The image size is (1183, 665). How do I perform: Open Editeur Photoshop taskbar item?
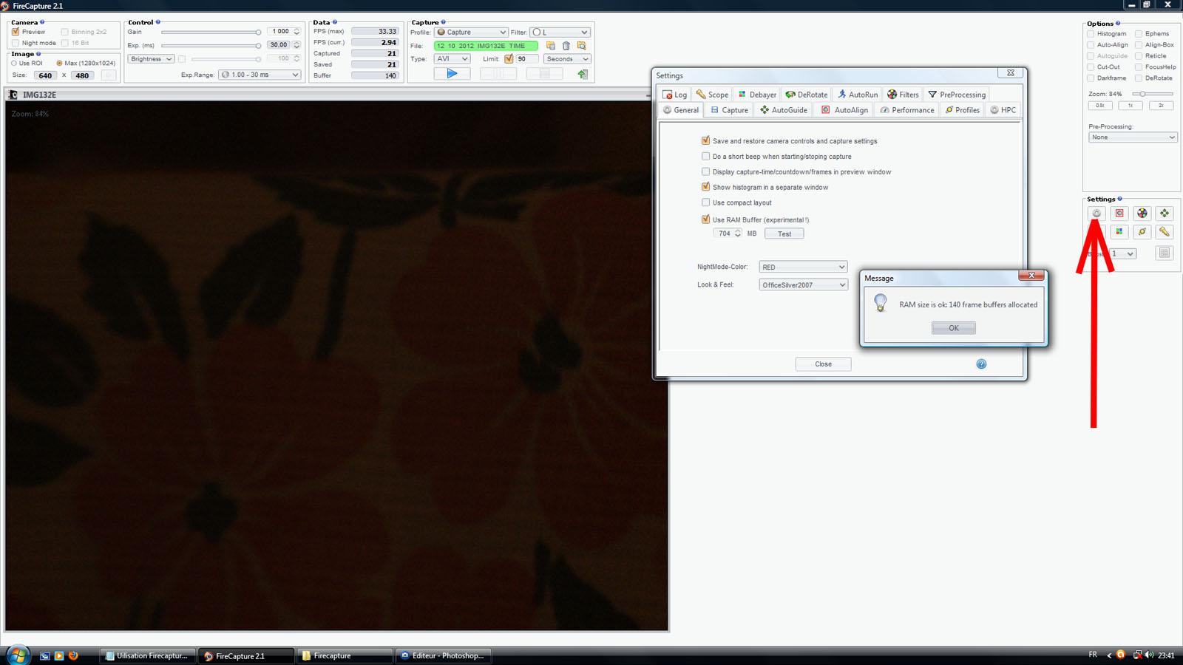(442, 655)
